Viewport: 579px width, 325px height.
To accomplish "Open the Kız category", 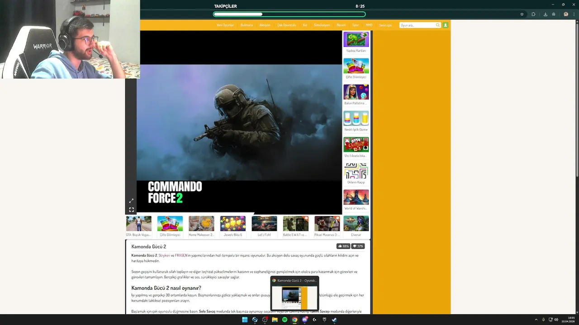I will 305,25.
